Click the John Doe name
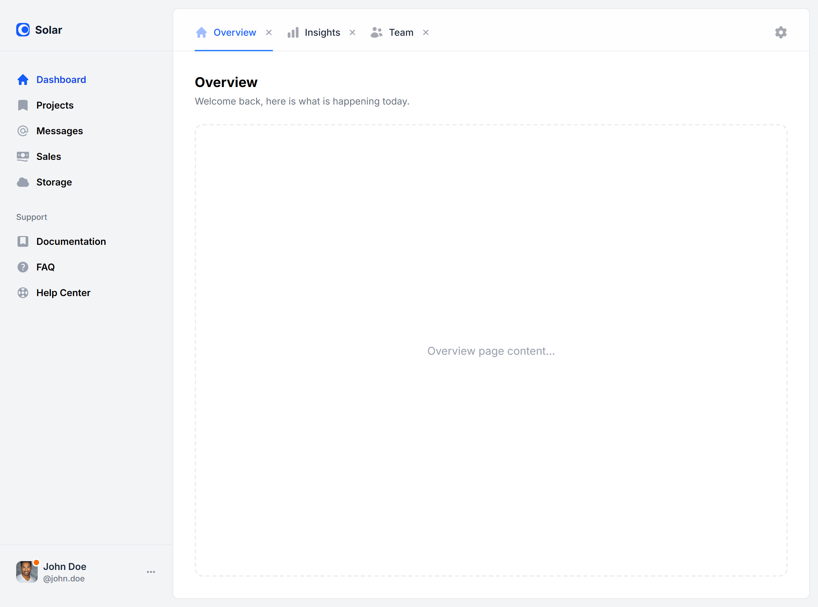 click(65, 566)
